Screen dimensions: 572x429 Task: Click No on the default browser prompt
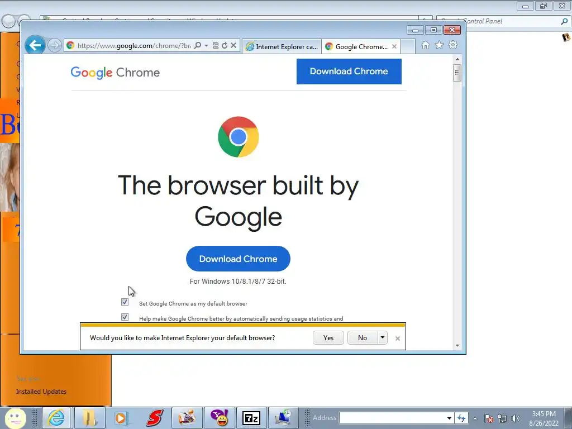[362, 338]
